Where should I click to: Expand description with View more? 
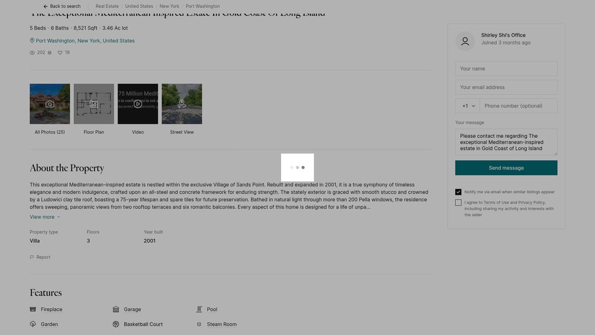[x=45, y=217]
